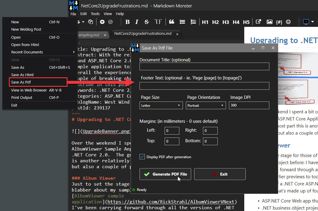The height and width of the screenshot is (211, 318).
Task: Insert an image from toolbar
Action: (269, 22)
